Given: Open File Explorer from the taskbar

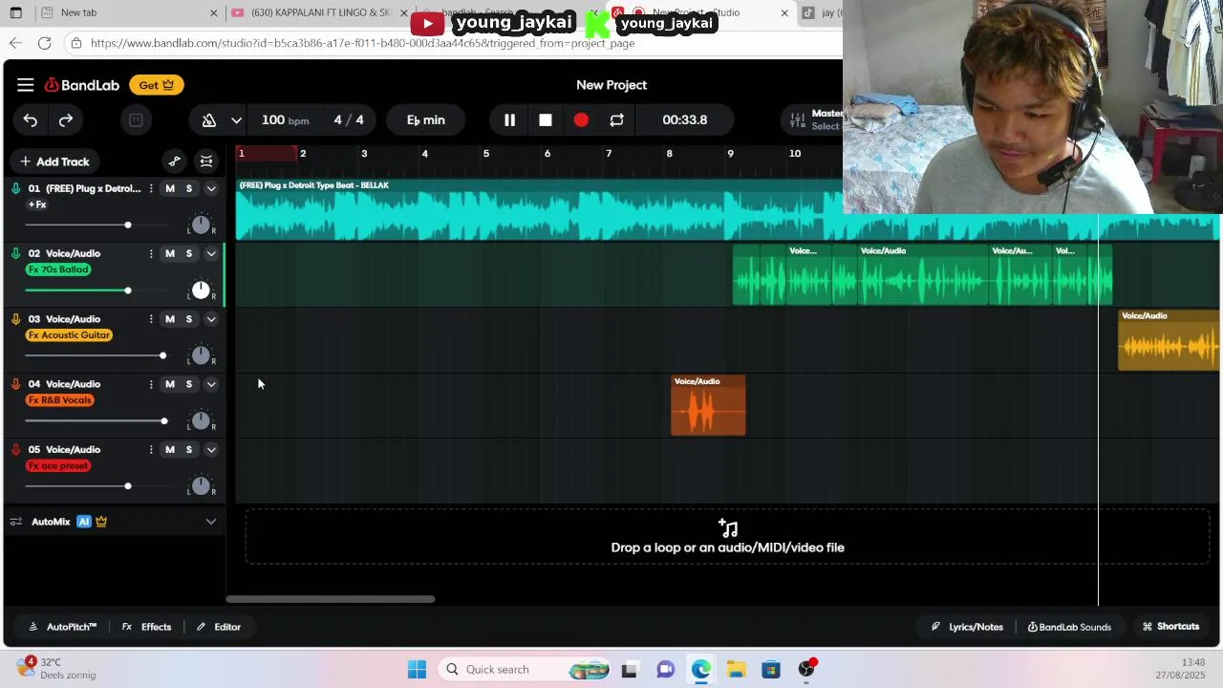Looking at the screenshot, I should coord(736,670).
